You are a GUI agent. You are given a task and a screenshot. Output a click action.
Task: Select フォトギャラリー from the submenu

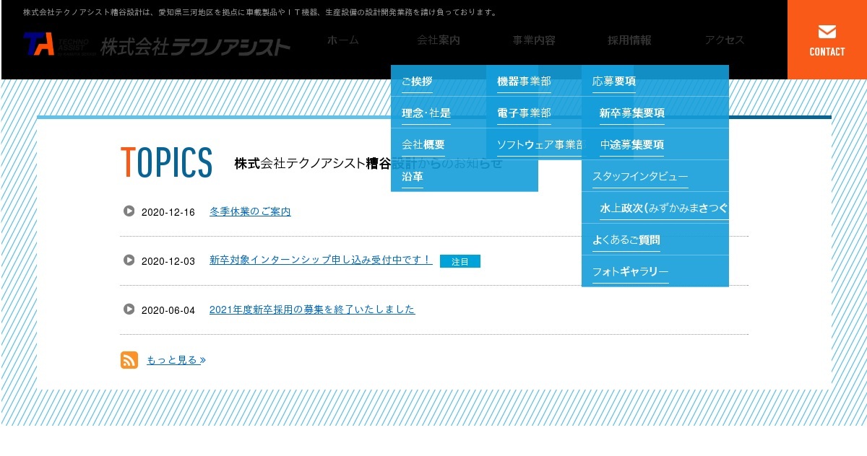click(629, 271)
